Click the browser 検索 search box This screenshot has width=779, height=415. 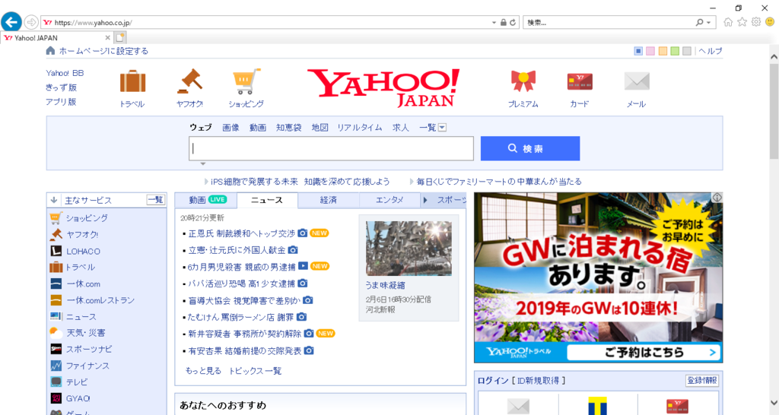click(610, 22)
